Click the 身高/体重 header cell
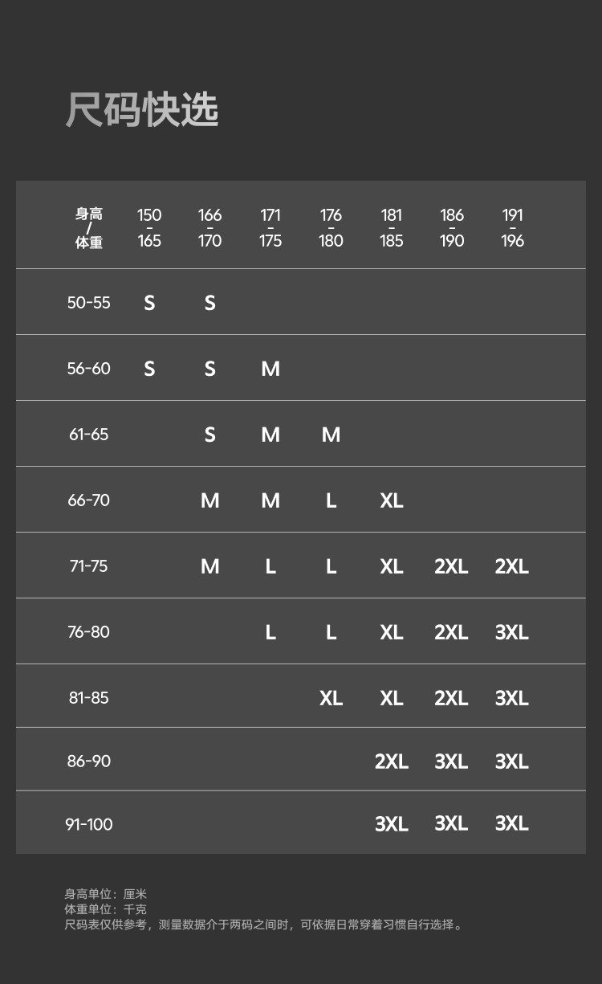 (x=89, y=228)
